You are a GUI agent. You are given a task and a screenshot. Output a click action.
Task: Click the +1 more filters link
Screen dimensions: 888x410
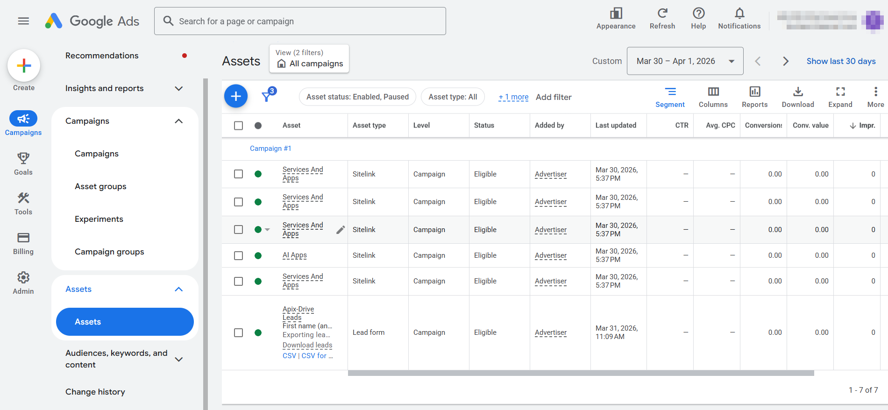click(x=513, y=97)
